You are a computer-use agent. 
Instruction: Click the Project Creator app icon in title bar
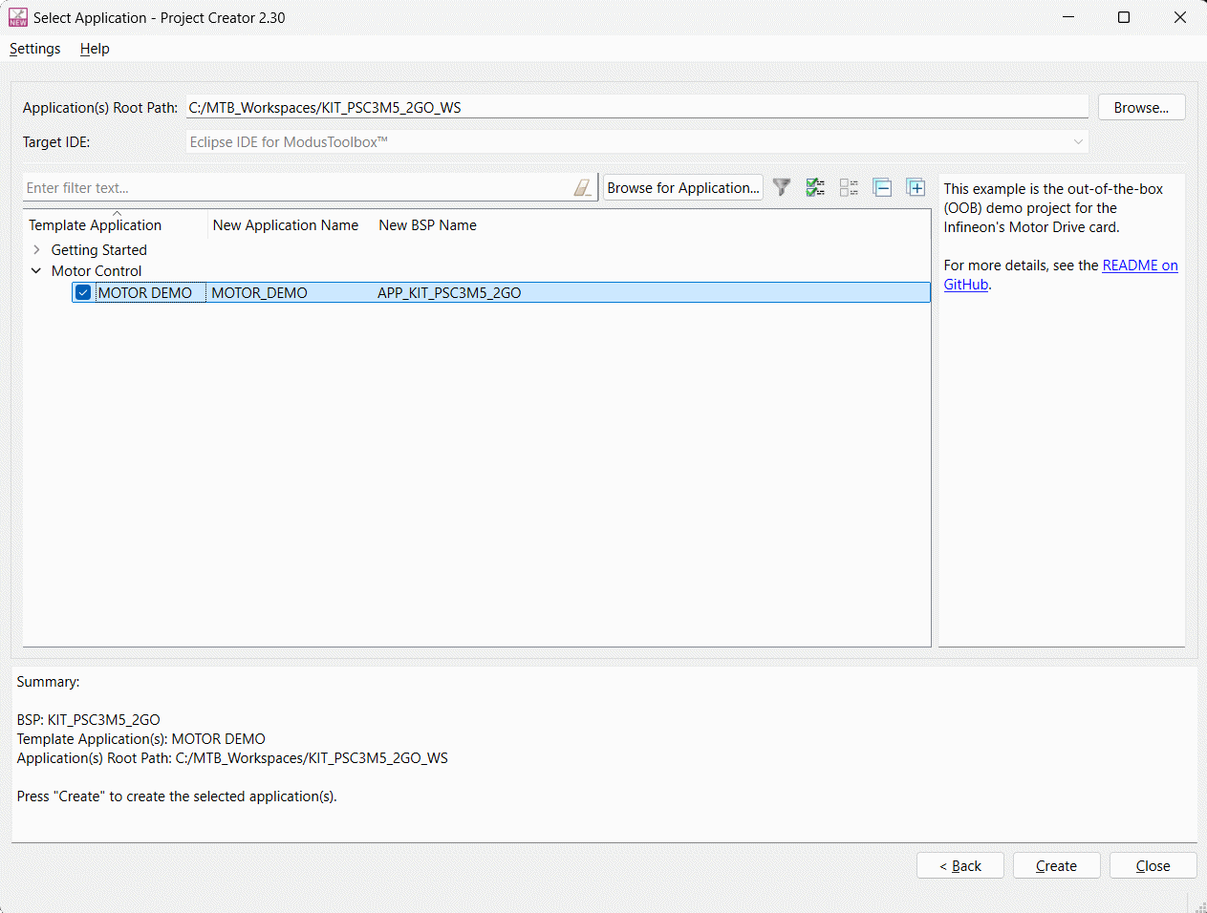(x=18, y=17)
